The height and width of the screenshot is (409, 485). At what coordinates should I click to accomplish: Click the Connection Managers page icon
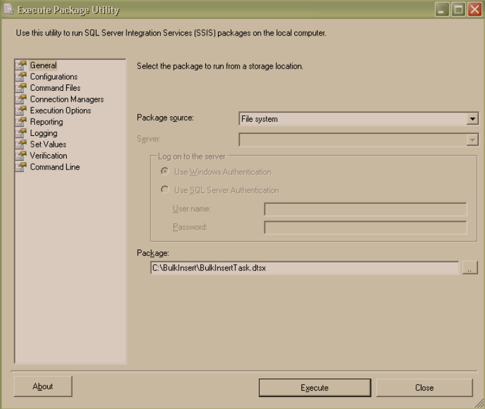[x=21, y=99]
